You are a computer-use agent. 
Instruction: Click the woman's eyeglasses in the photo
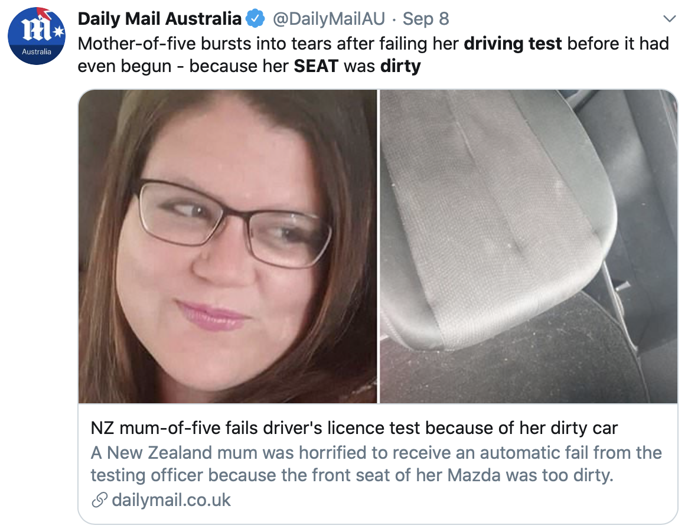pos(234,223)
